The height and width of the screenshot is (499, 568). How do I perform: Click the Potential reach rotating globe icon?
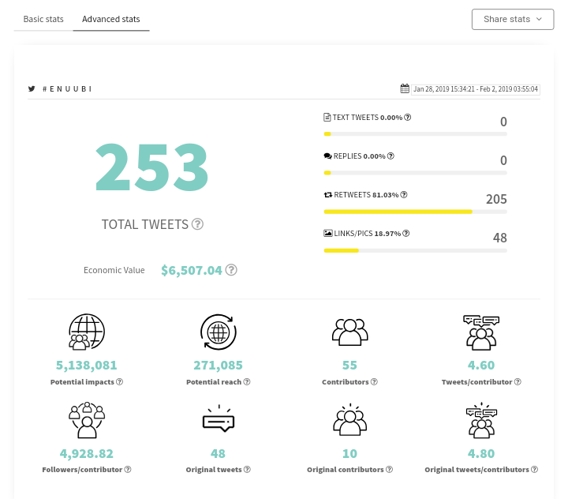[218, 332]
